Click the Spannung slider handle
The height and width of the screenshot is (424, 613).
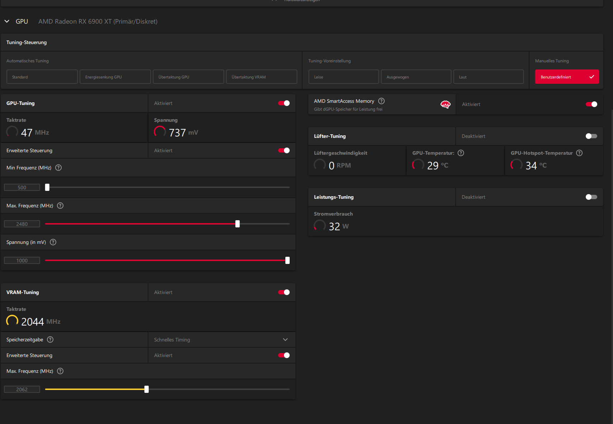287,260
